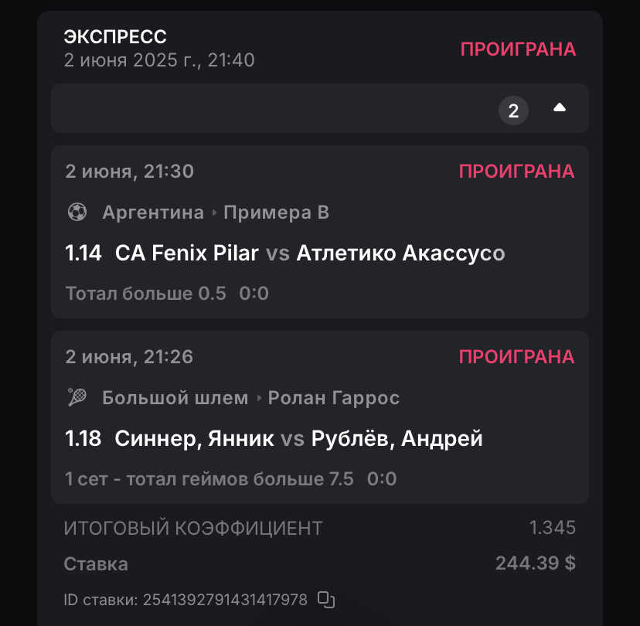Open the Ролан Гаррос tournament link
This screenshot has height=626, width=640.
point(333,397)
